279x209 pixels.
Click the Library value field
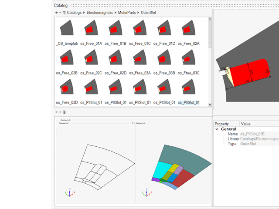259,139
